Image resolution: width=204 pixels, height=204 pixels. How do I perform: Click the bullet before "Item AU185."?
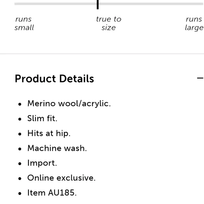click(20, 193)
